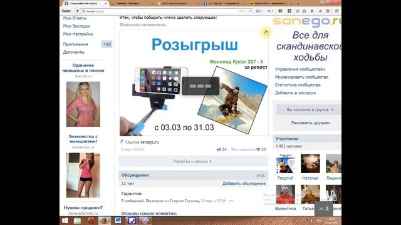Click the Yandex logo in the toolbar
Screen dimensions: 401x225
pyautogui.click(x=66, y=11)
